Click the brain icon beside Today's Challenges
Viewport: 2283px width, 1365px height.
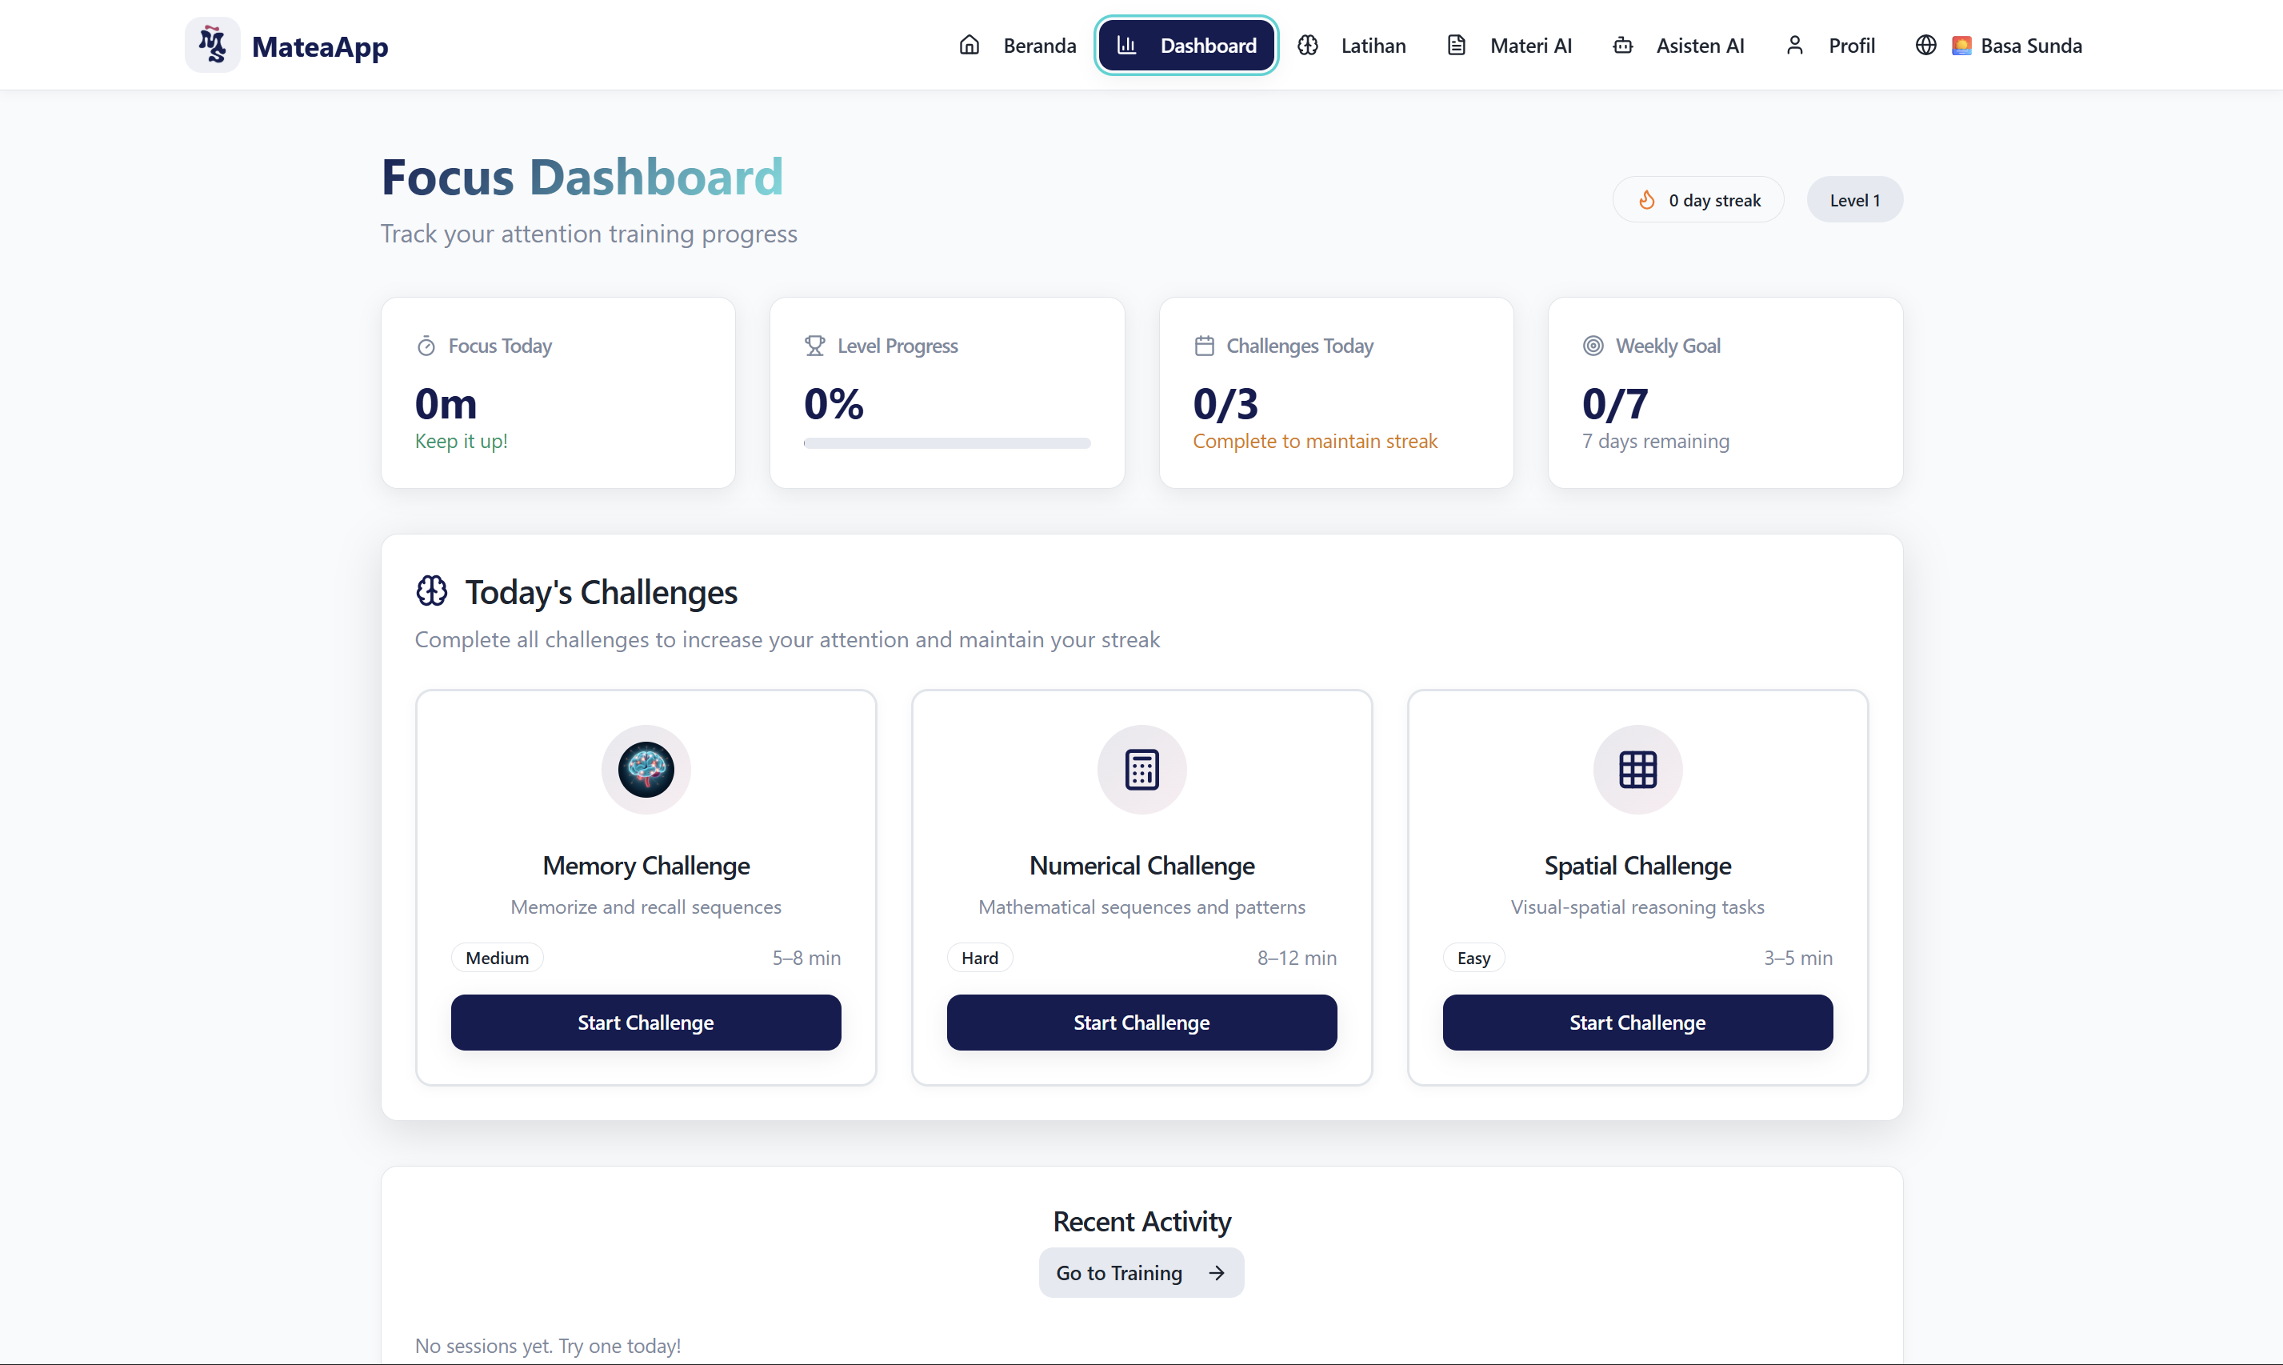click(x=431, y=590)
